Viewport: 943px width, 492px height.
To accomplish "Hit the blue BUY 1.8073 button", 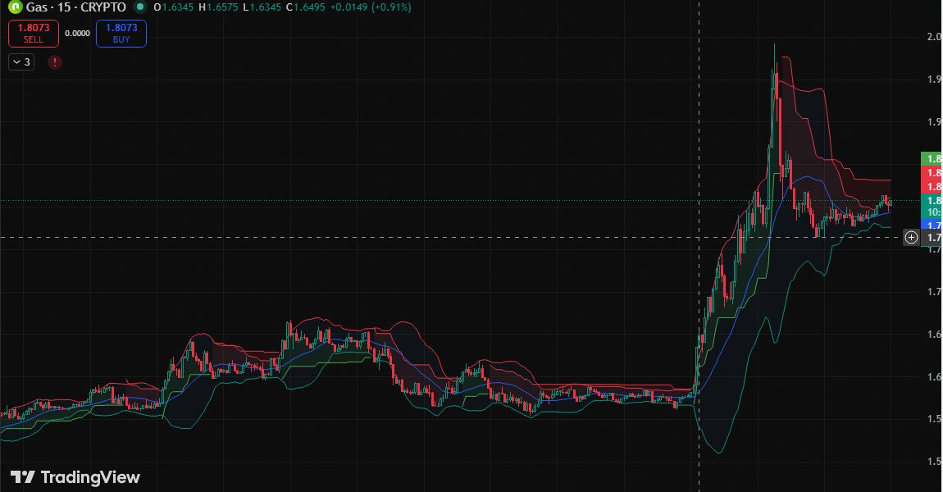I will pos(121,33).
